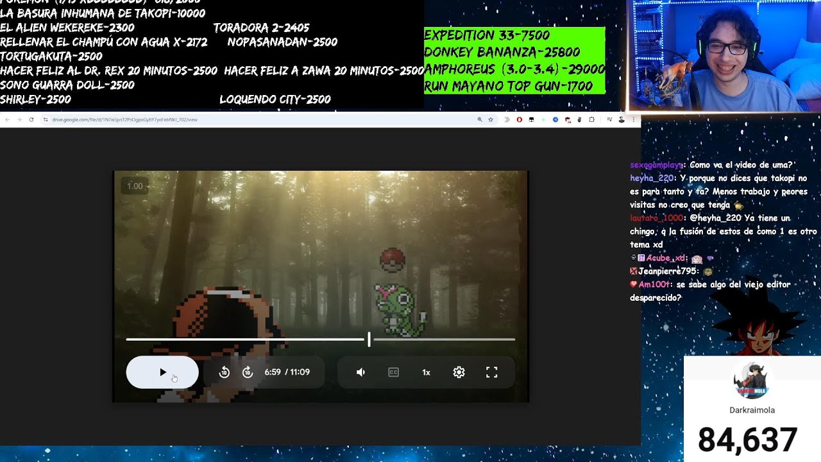Click the TORTUGAKUTA-2500 entry
Screen dimensions: 821x462
pos(51,56)
